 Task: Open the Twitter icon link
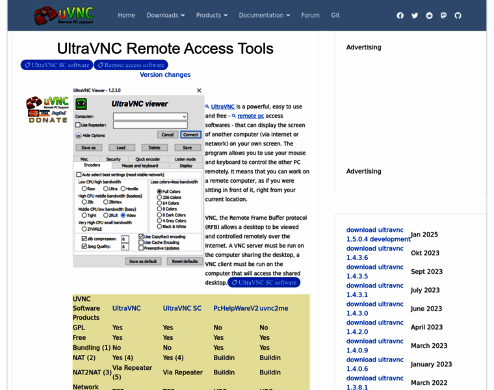415,16
